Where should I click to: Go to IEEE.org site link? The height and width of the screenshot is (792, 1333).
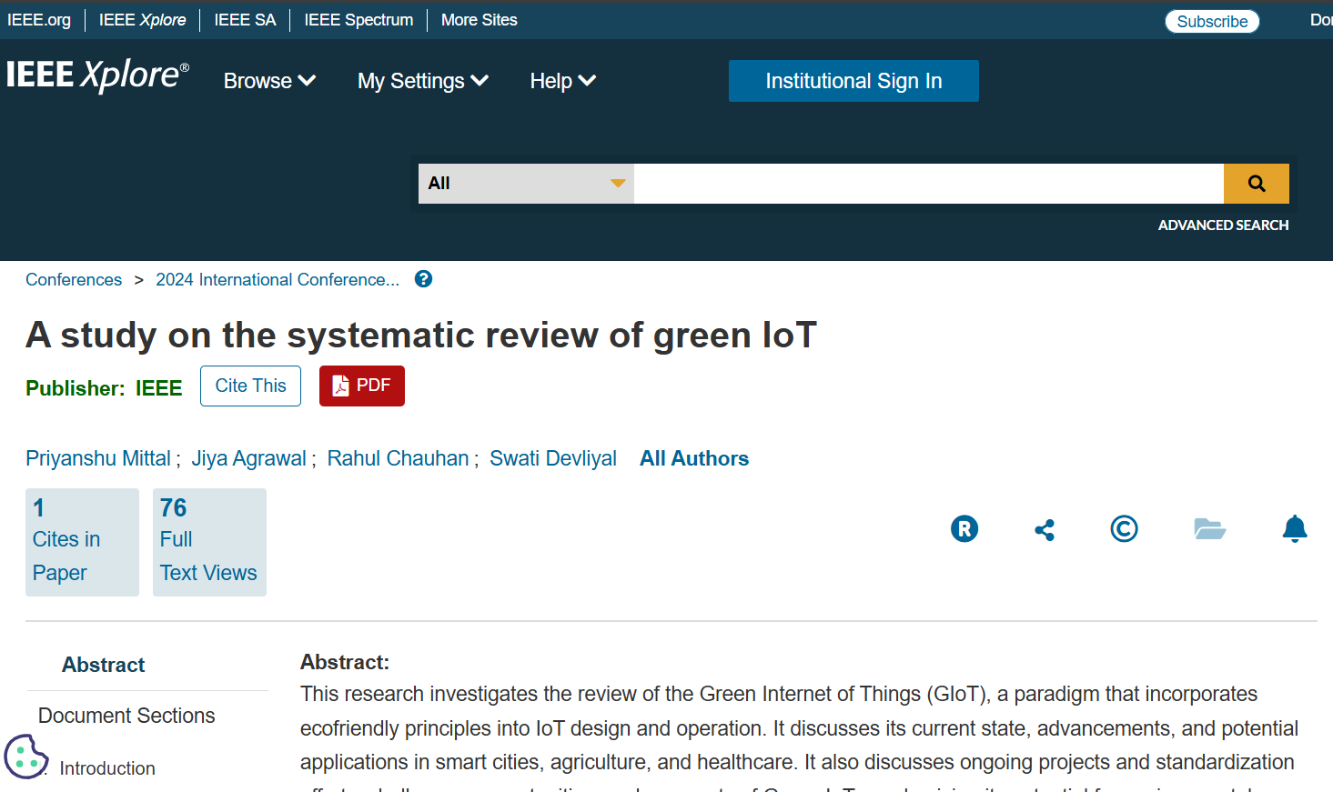(x=39, y=20)
